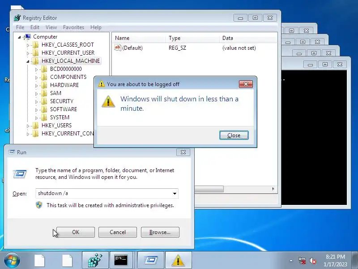358x269 pixels.
Task: Select the Run dialog taskbar icon
Action: pos(151,260)
